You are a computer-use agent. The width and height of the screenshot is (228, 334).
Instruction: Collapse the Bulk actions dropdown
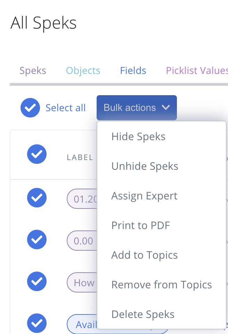[137, 108]
